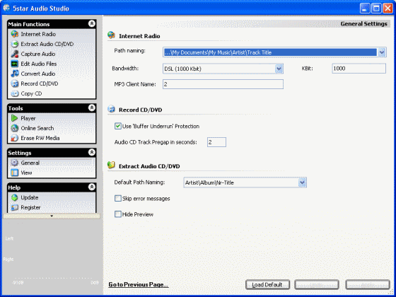Click the Register icon under Help
396x297 pixels.
click(x=15, y=207)
